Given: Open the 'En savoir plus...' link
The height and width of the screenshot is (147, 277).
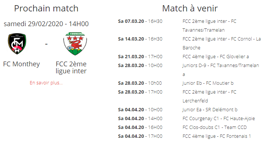Looking at the screenshot, I should point(46,83).
